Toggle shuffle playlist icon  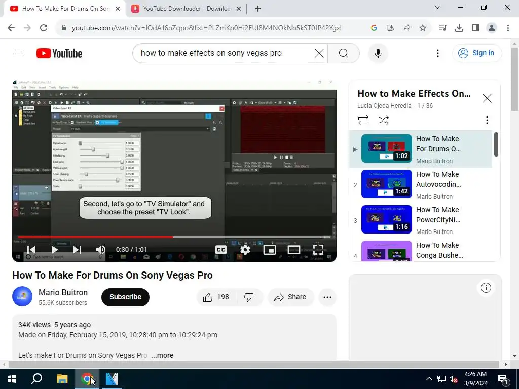[x=383, y=120]
